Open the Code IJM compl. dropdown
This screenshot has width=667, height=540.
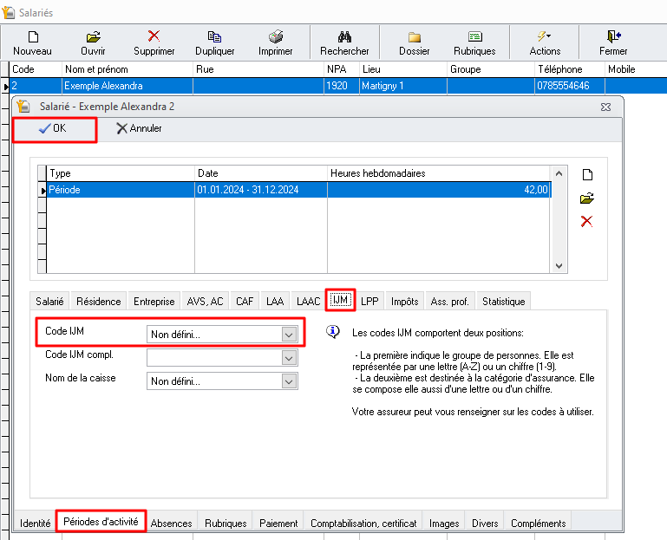pyautogui.click(x=289, y=357)
